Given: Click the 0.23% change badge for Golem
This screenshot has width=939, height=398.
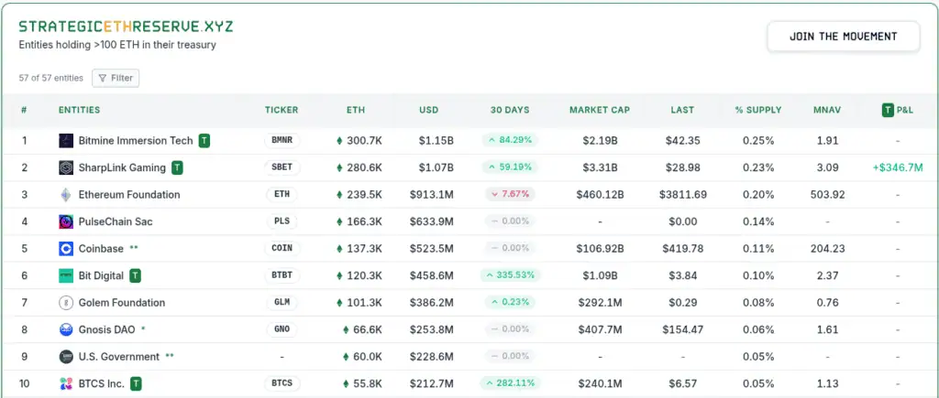Looking at the screenshot, I should pos(510,302).
